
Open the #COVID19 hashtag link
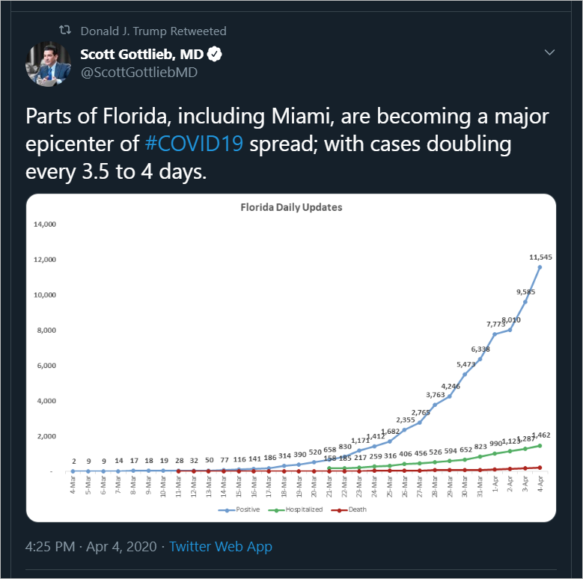coord(194,144)
